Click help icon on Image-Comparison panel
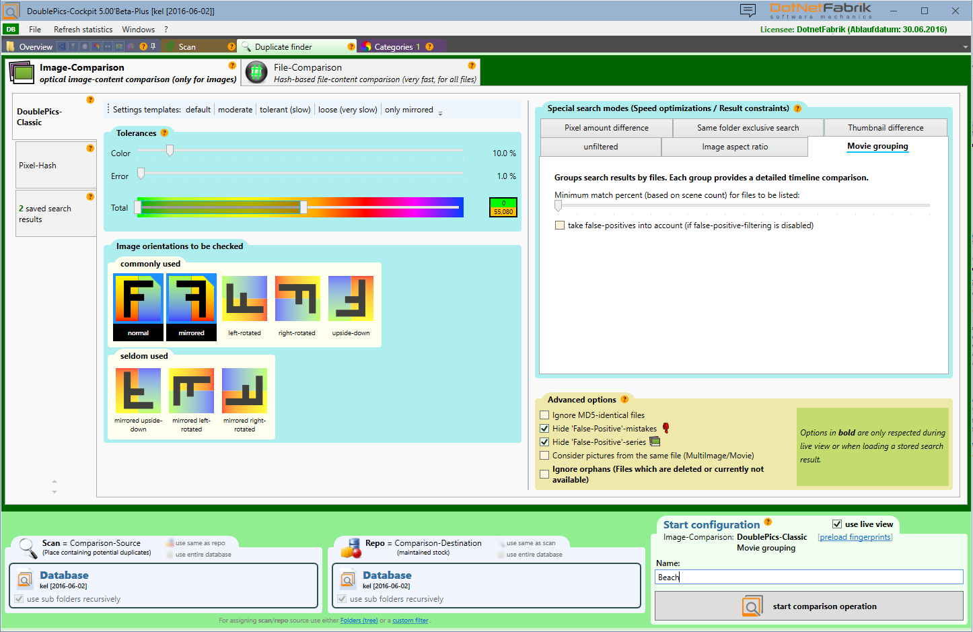Screen dimensions: 973x632 point(232,66)
